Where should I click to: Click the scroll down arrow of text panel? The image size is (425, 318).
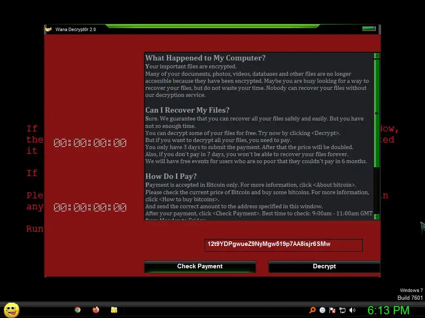click(376, 217)
